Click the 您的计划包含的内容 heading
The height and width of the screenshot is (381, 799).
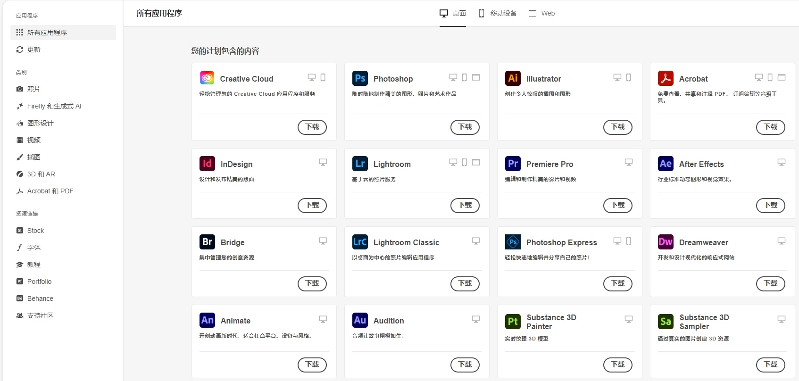click(225, 51)
